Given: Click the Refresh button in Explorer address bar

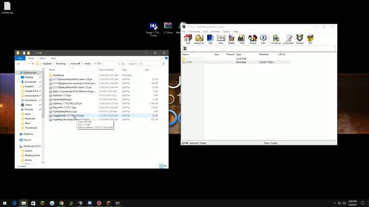Looking at the screenshot, I should point(123,64).
